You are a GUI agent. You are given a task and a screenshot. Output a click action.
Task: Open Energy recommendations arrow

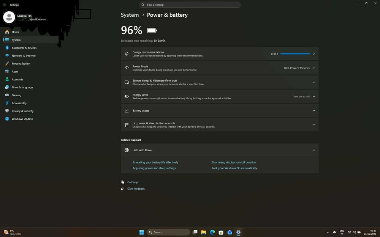coord(314,54)
